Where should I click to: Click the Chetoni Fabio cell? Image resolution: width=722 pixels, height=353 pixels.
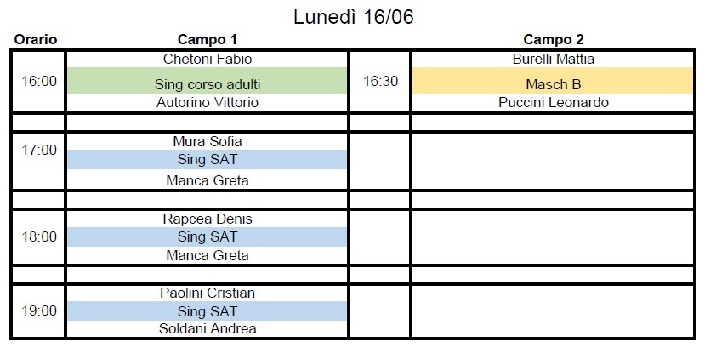pyautogui.click(x=208, y=60)
